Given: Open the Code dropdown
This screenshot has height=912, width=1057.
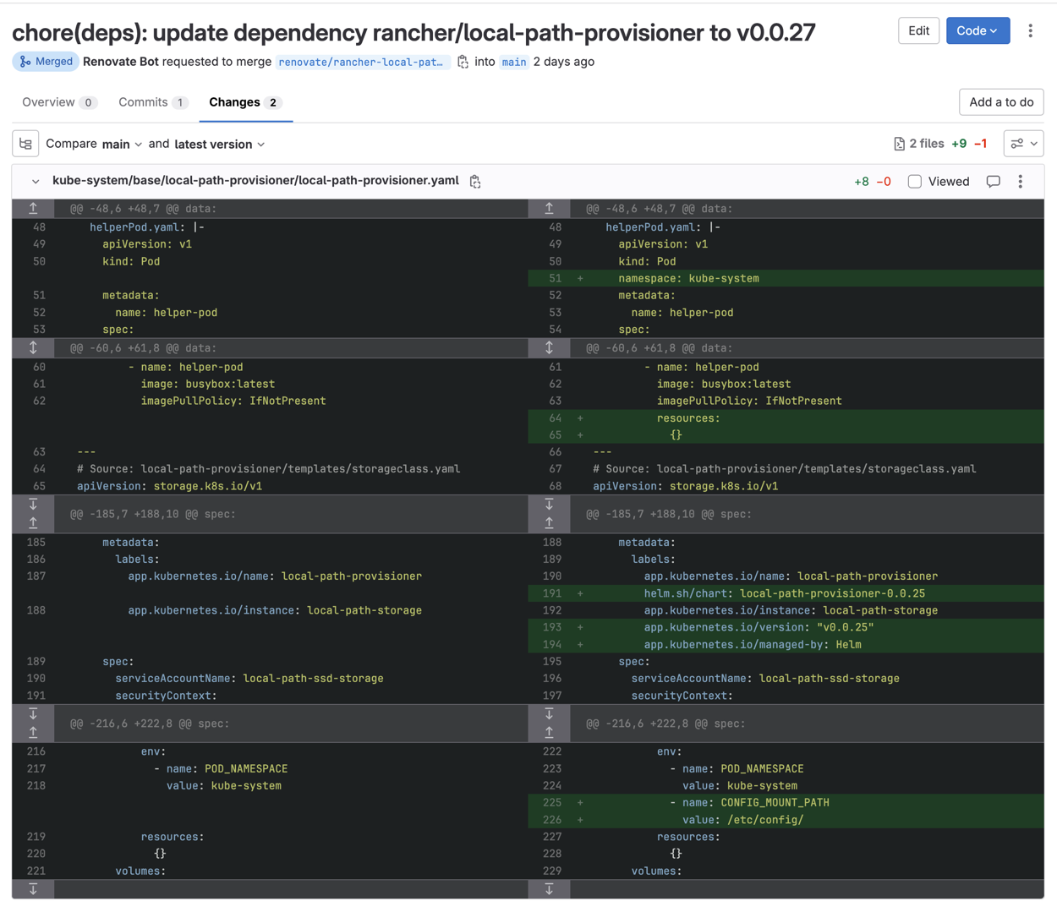Looking at the screenshot, I should coord(978,30).
